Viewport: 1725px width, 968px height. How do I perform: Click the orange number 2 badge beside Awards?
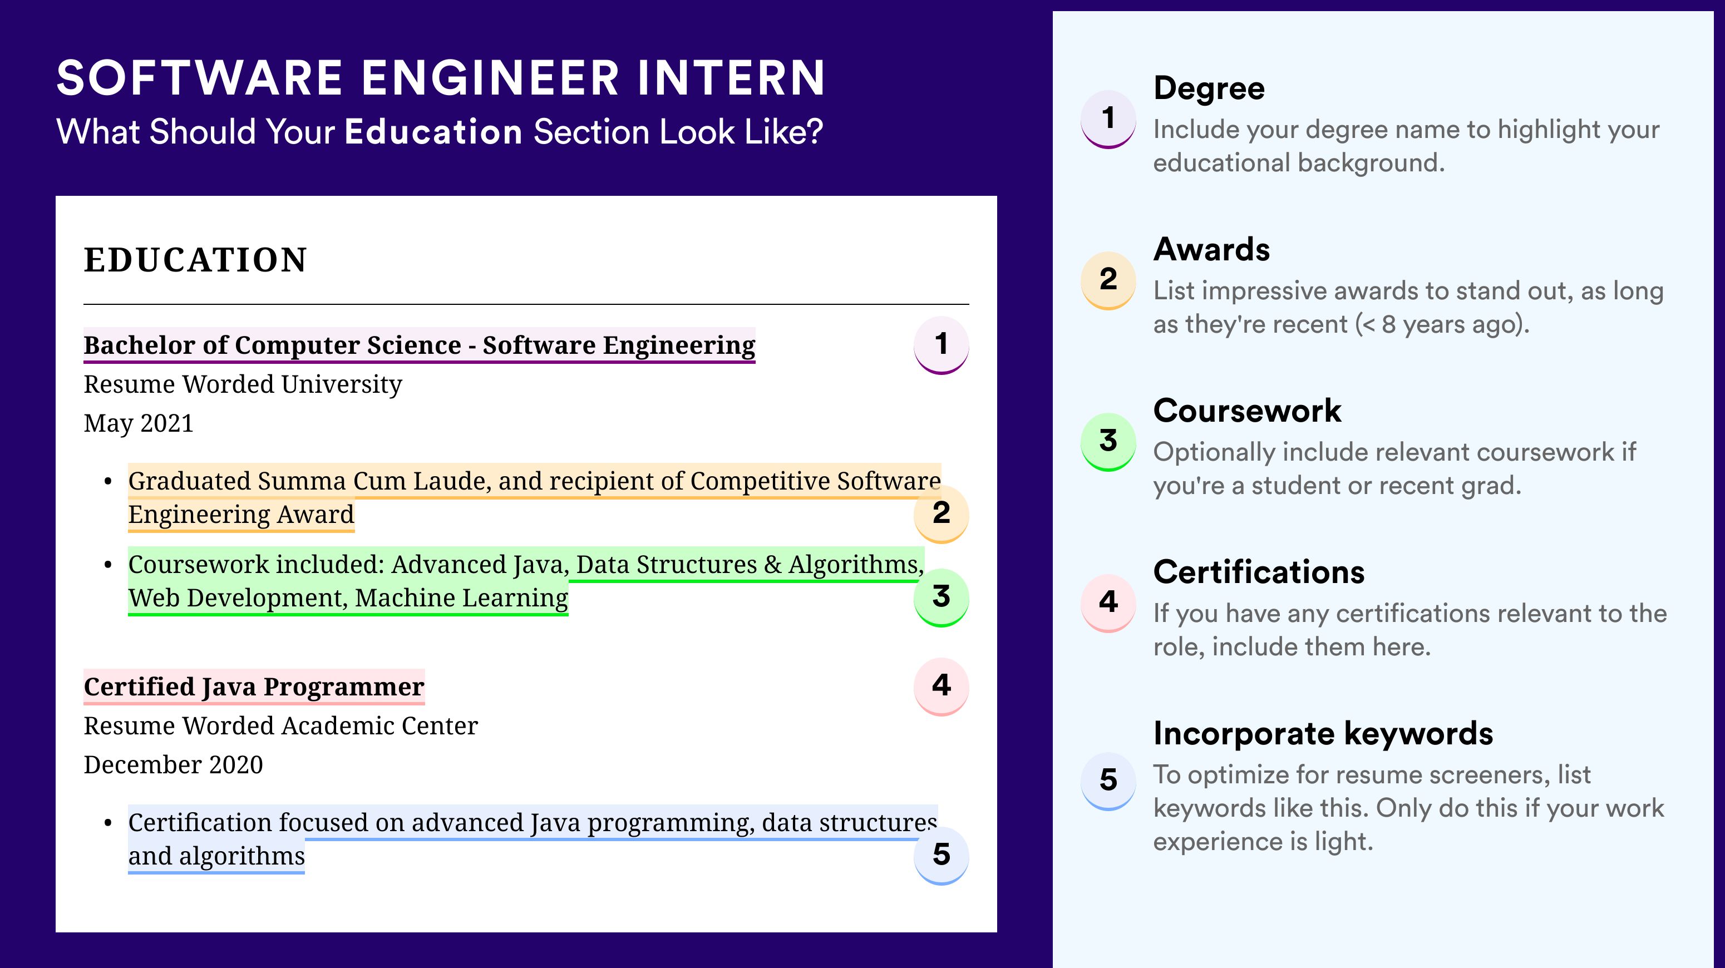1108,280
